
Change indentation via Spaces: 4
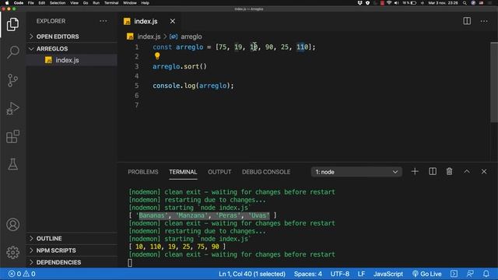pyautogui.click(x=308, y=274)
